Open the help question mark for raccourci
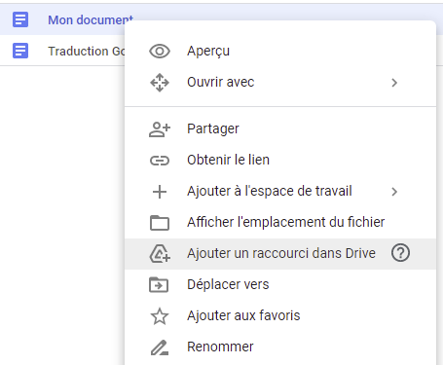 pos(400,253)
